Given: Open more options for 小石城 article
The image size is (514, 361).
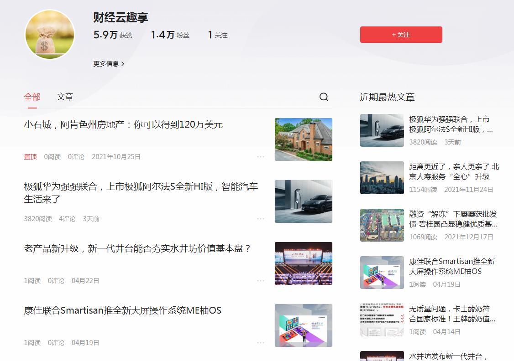Looking at the screenshot, I should [x=261, y=157].
